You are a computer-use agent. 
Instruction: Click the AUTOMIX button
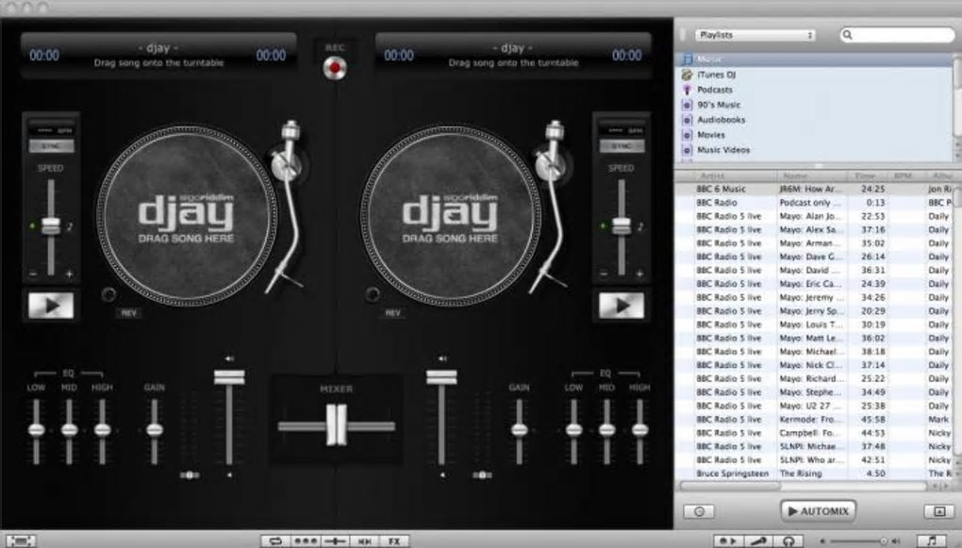pos(818,510)
